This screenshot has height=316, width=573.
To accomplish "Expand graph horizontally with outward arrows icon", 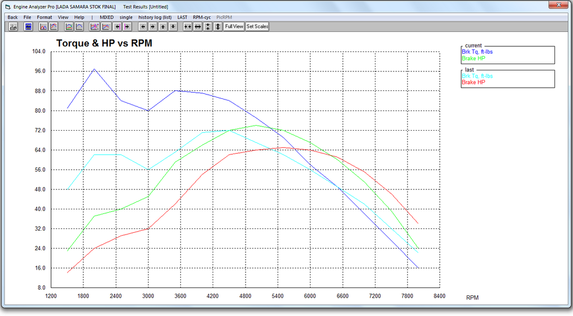I will tap(198, 26).
